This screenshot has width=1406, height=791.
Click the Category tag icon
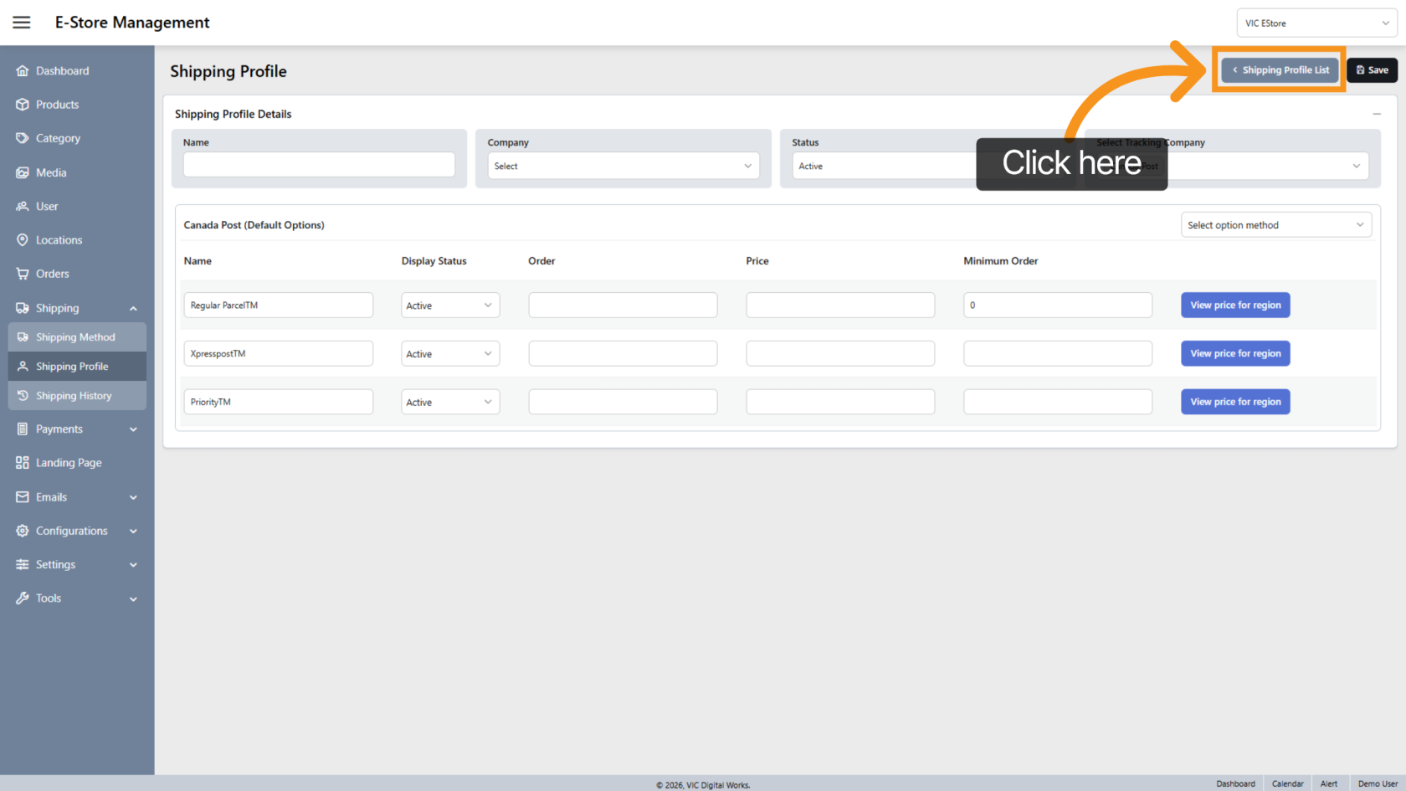point(23,138)
